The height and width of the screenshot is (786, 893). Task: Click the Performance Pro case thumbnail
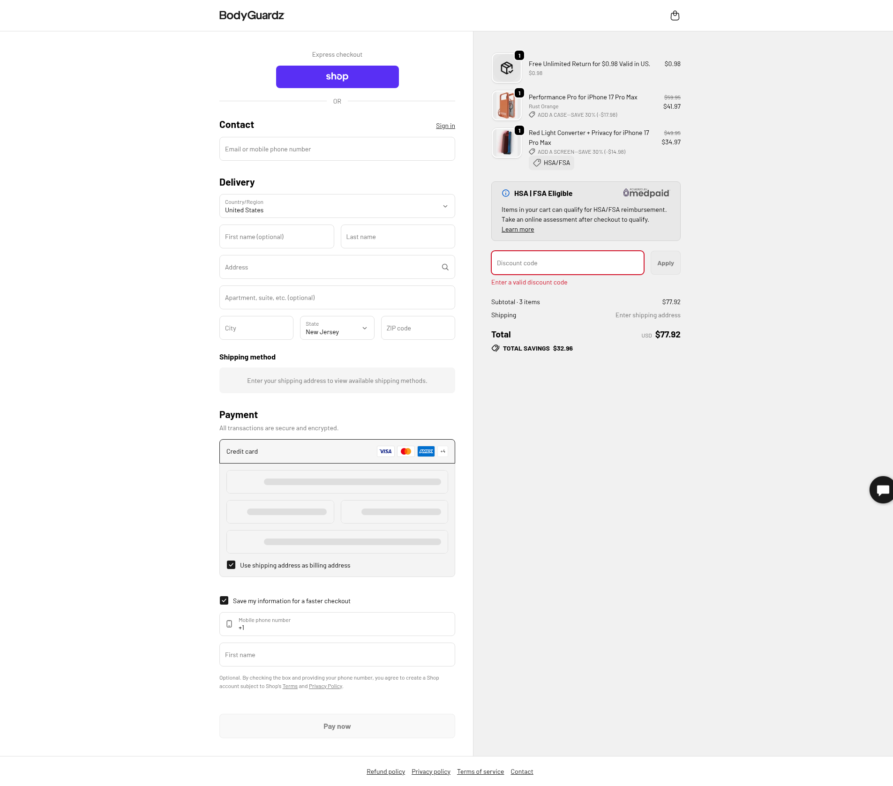(506, 105)
